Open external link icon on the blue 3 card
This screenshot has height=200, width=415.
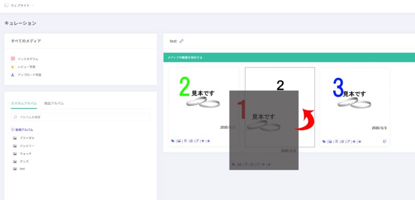point(349,142)
